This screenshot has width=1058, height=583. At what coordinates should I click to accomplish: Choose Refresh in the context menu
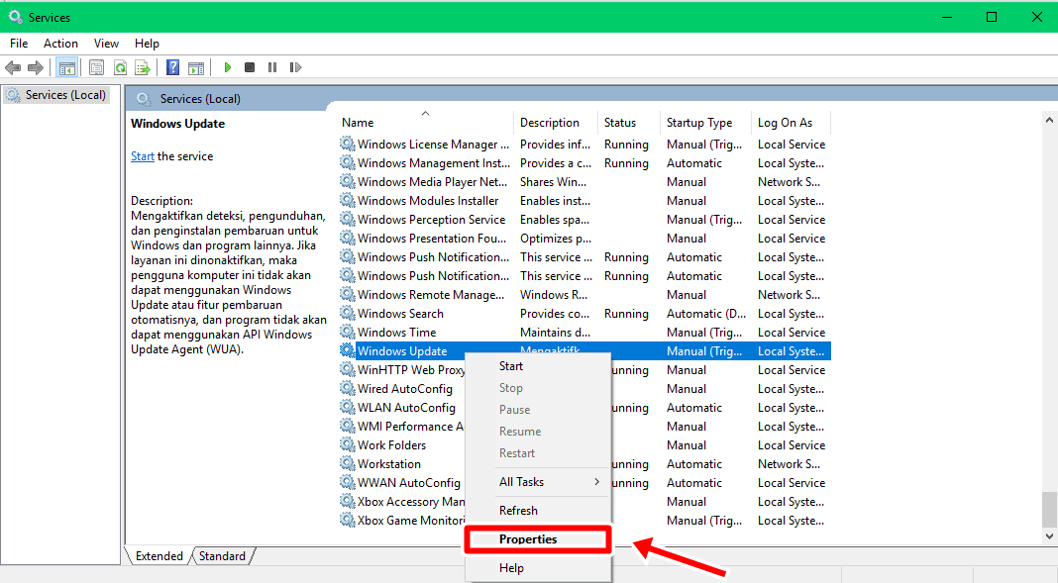tap(538, 510)
